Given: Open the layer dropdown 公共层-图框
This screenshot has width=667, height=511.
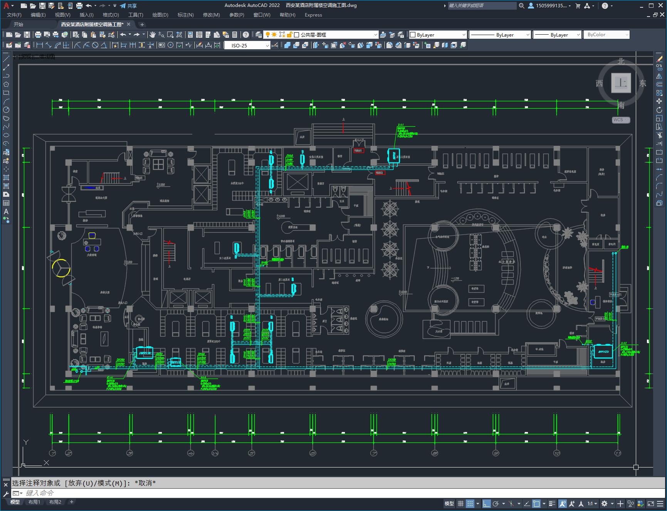Looking at the screenshot, I should coord(321,35).
